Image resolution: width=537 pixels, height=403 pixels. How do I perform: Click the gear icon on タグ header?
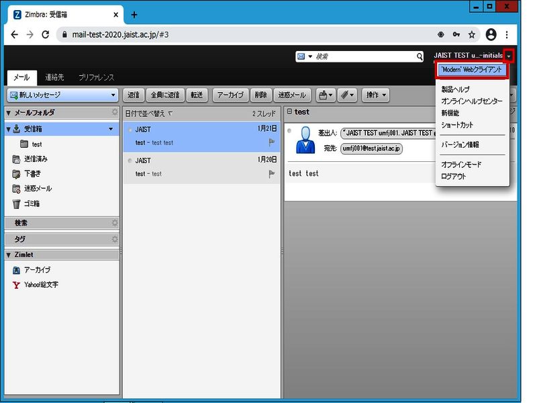(x=115, y=238)
